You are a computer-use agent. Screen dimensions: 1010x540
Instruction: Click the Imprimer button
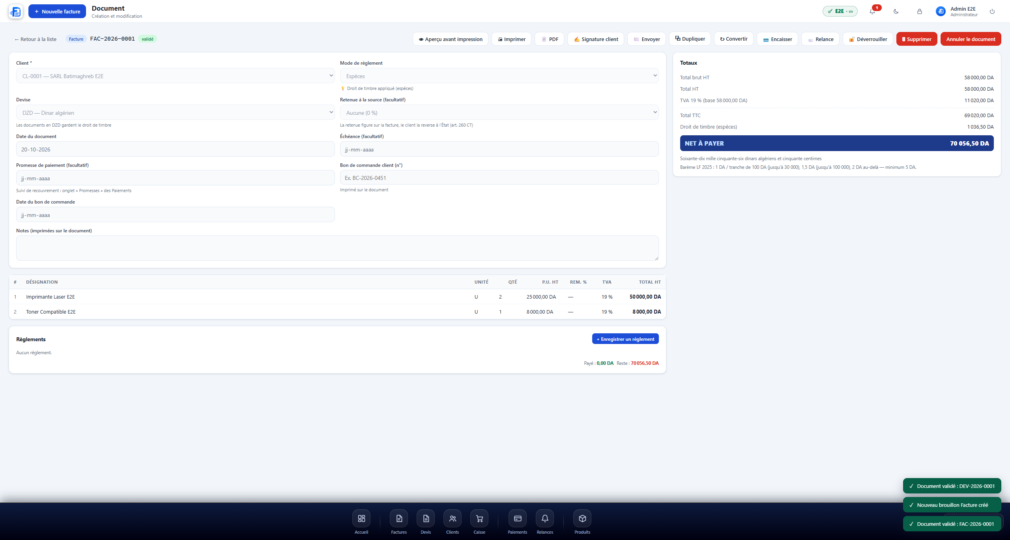point(511,39)
